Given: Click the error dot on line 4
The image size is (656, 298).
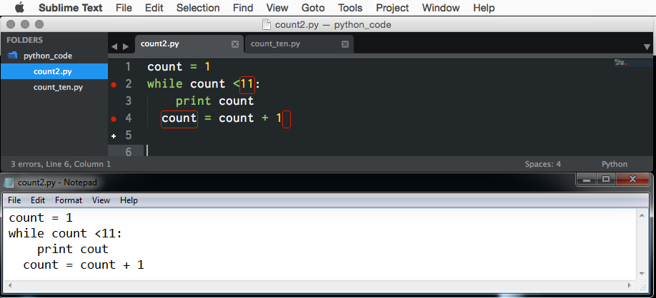Looking at the screenshot, I should (x=114, y=118).
